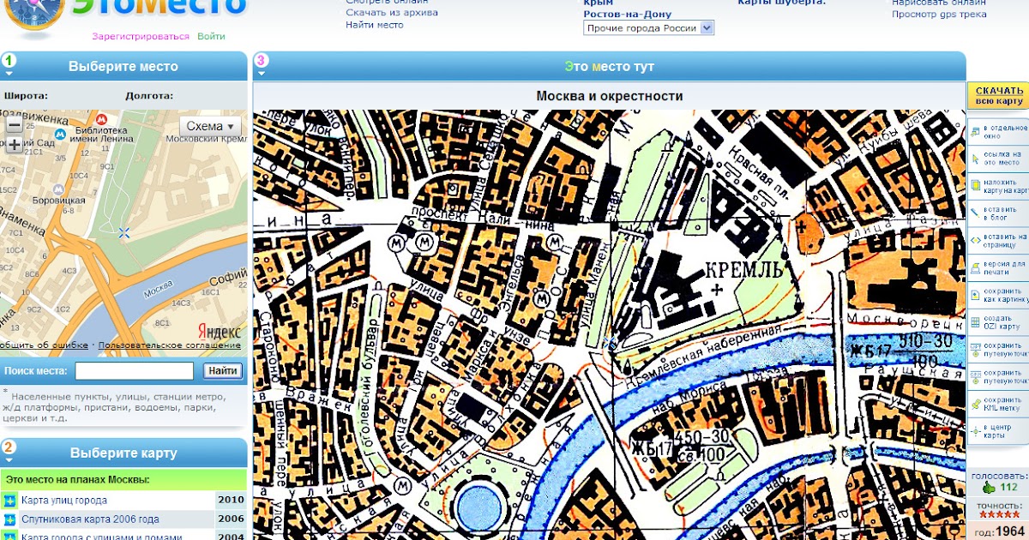This screenshot has width=1029, height=540.
Task: Click the red accuracy star rating
Action: 999,515
